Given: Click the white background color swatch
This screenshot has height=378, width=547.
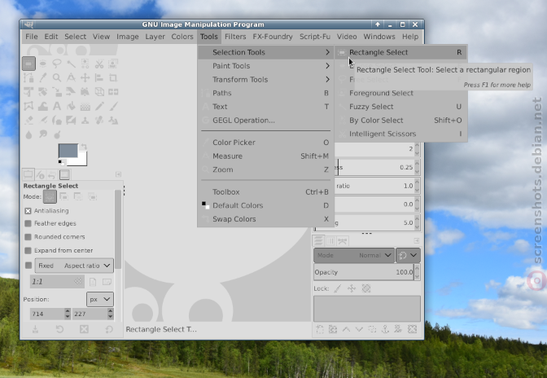Looking at the screenshot, I should 82,160.
